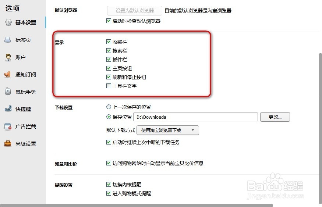This screenshot has width=322, height=207.
Task: Click the D:\Downloads path field
Action: pos(195,117)
